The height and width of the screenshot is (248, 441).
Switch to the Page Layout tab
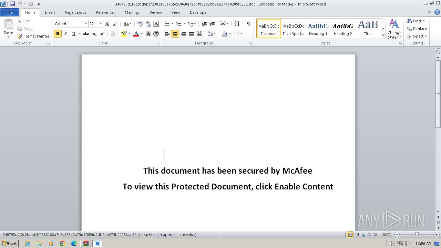75,12
